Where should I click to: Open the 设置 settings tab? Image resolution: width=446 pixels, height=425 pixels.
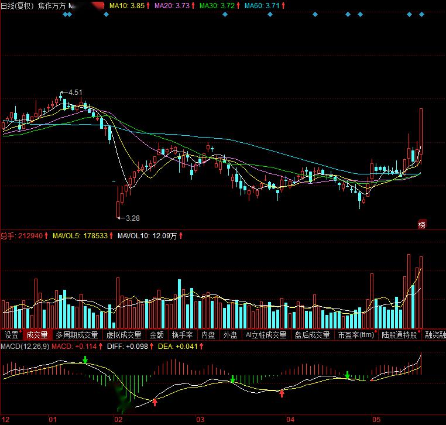coord(12,335)
